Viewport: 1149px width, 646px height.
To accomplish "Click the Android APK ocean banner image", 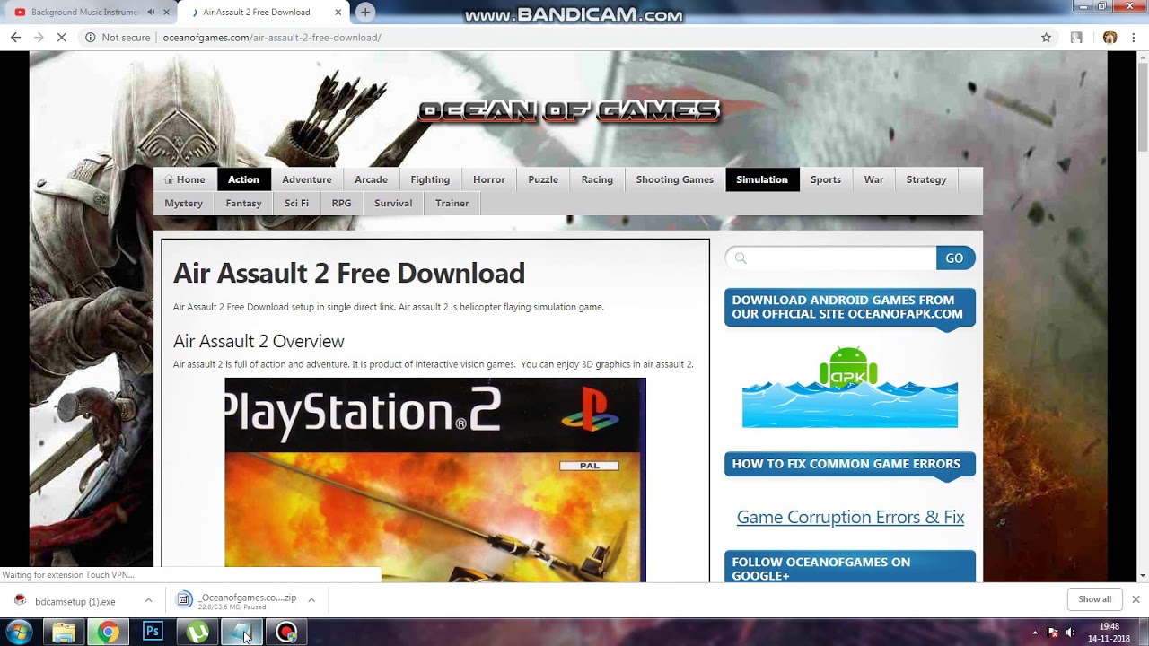I will 849,386.
